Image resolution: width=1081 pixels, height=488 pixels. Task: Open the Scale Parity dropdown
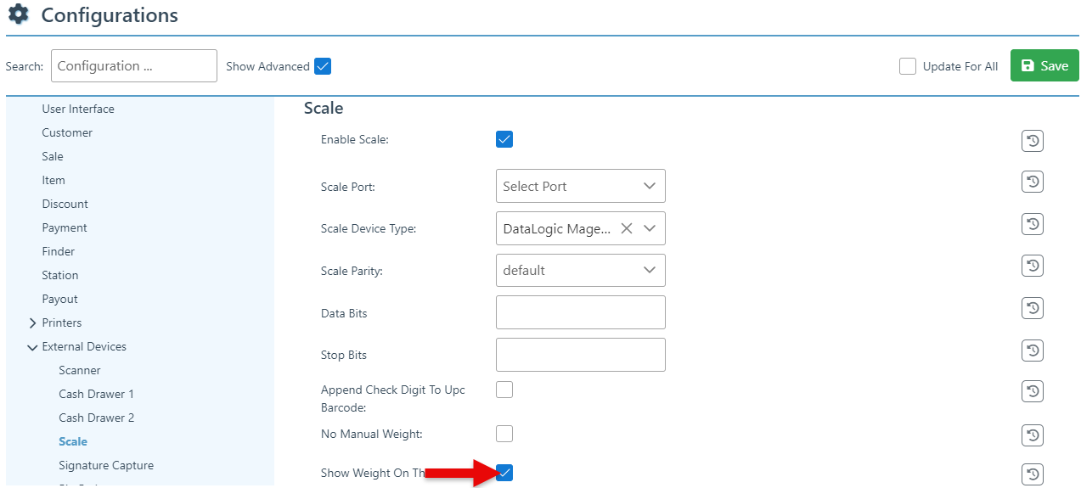pyautogui.click(x=580, y=270)
